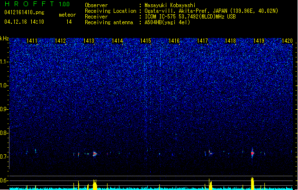Click the kHz axis unit label

(x=4, y=38)
